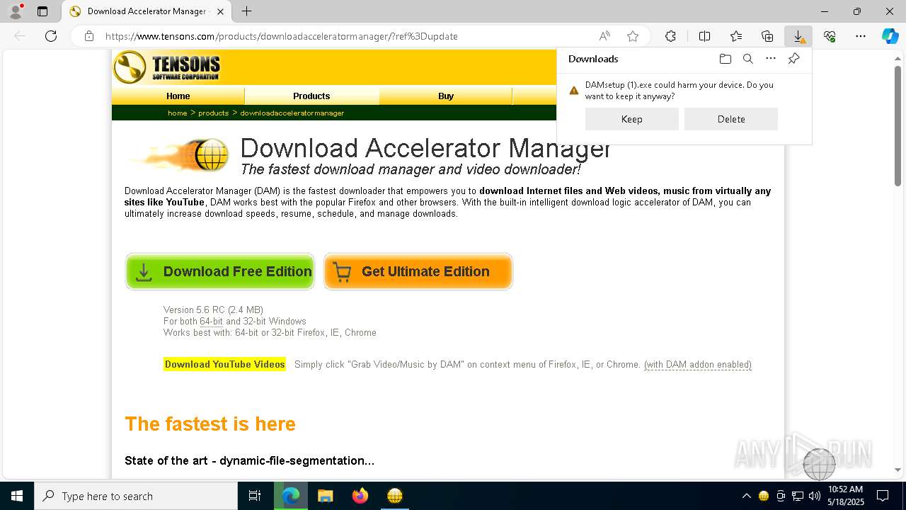Pin the Downloads panel

point(793,59)
